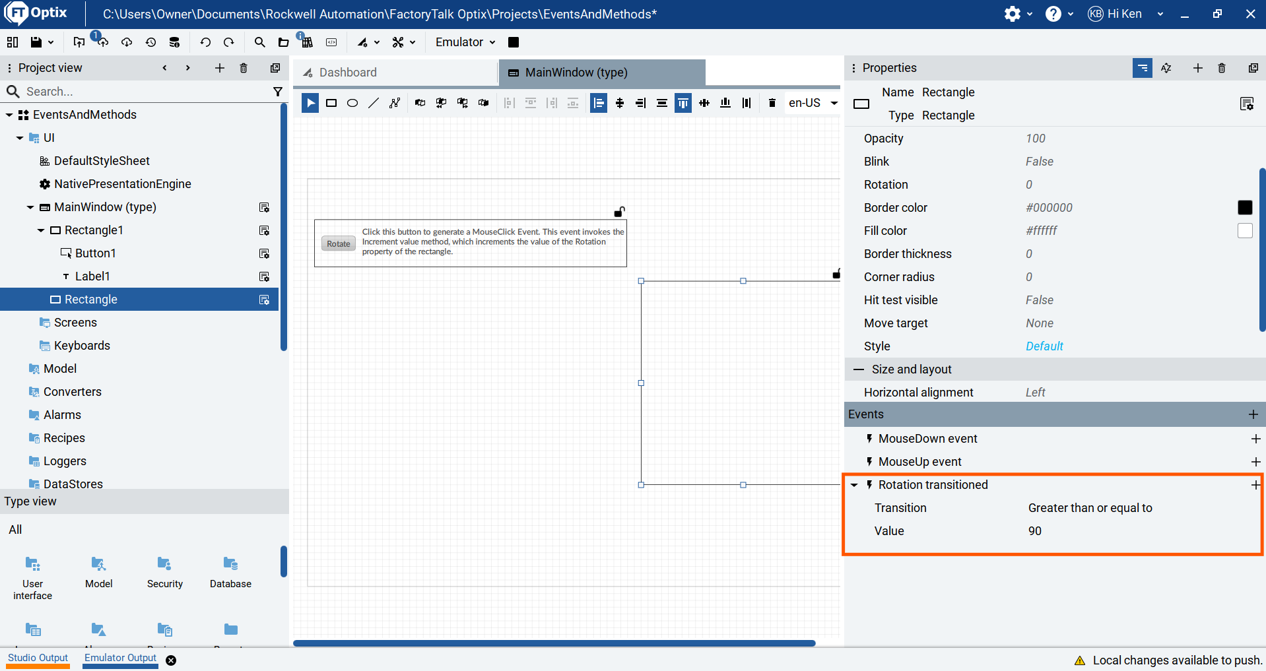Edit the Opacity value 100
1266x671 pixels.
tap(1036, 139)
